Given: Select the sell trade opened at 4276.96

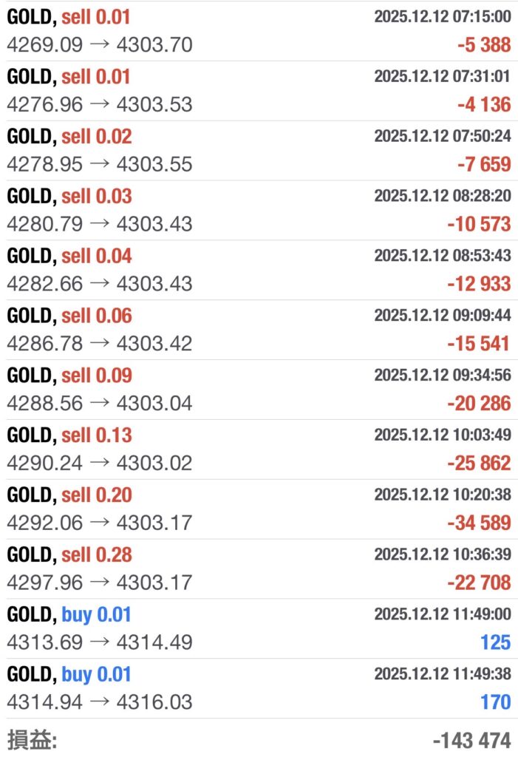Looking at the screenshot, I should click(259, 90).
